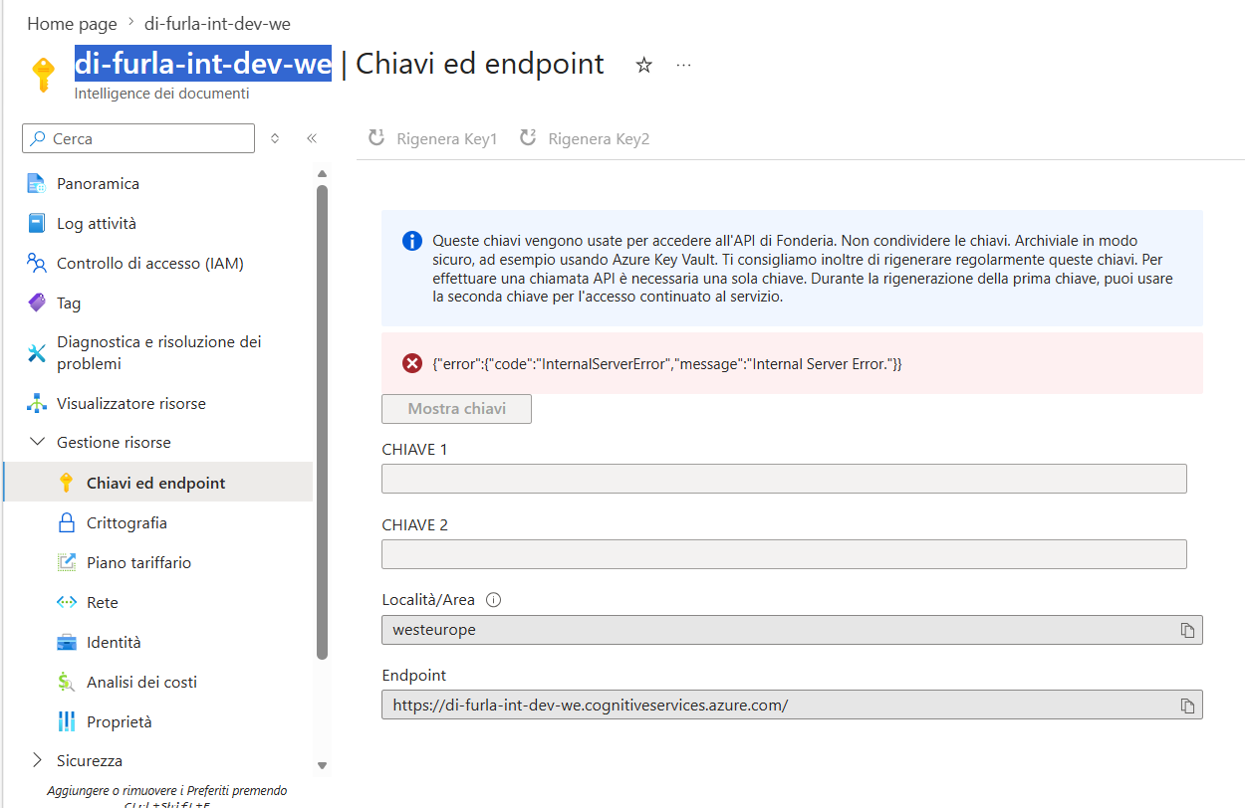Collapse the sidebar with double chevron icon
This screenshot has height=808, width=1245.
point(312,138)
